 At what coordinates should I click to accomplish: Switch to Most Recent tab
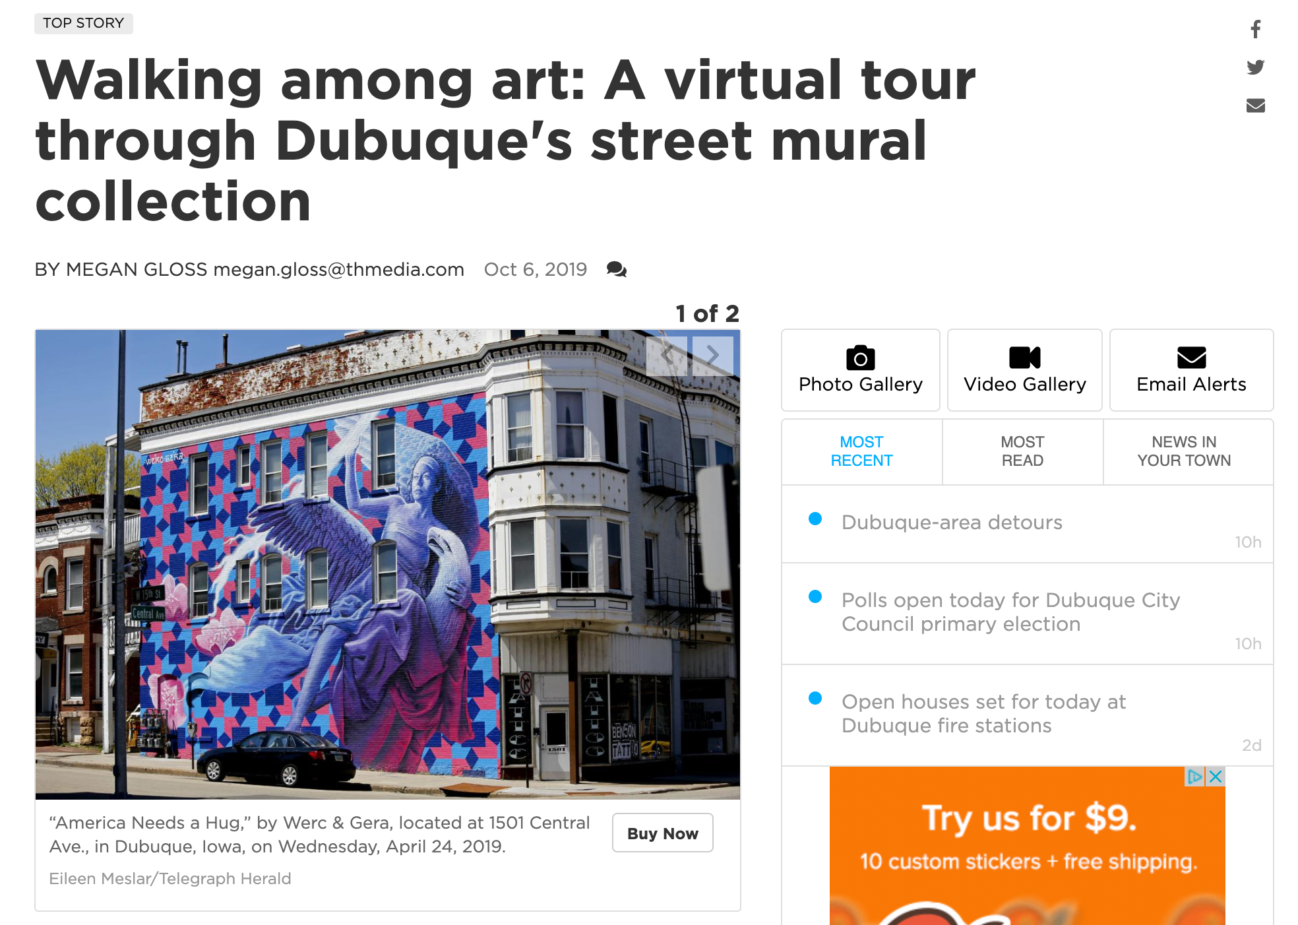pyautogui.click(x=861, y=451)
